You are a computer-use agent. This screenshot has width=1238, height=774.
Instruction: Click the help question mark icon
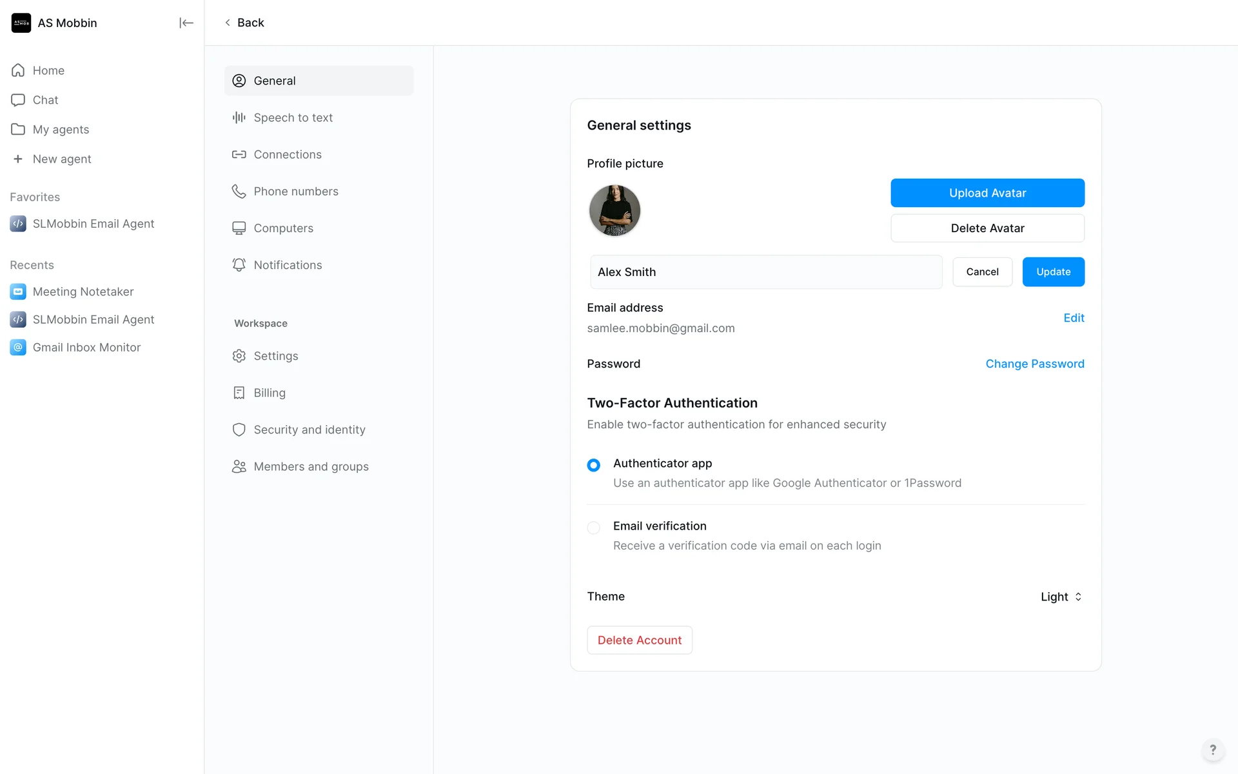(1212, 749)
